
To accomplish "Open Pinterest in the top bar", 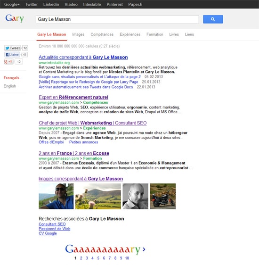I will pos(114,4).
